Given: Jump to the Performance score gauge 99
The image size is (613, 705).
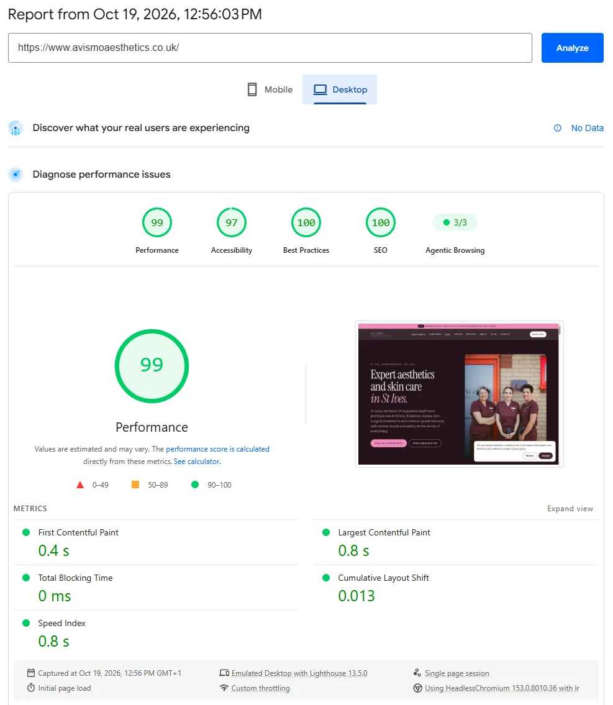Looking at the screenshot, I should click(x=157, y=222).
